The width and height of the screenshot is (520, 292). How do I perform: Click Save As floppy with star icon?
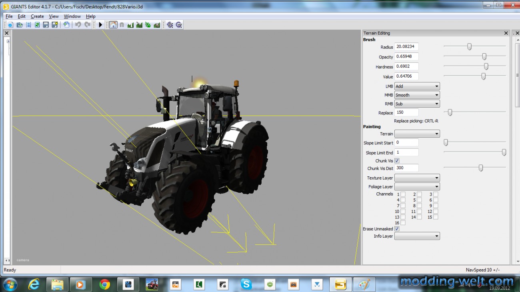[x=55, y=25]
